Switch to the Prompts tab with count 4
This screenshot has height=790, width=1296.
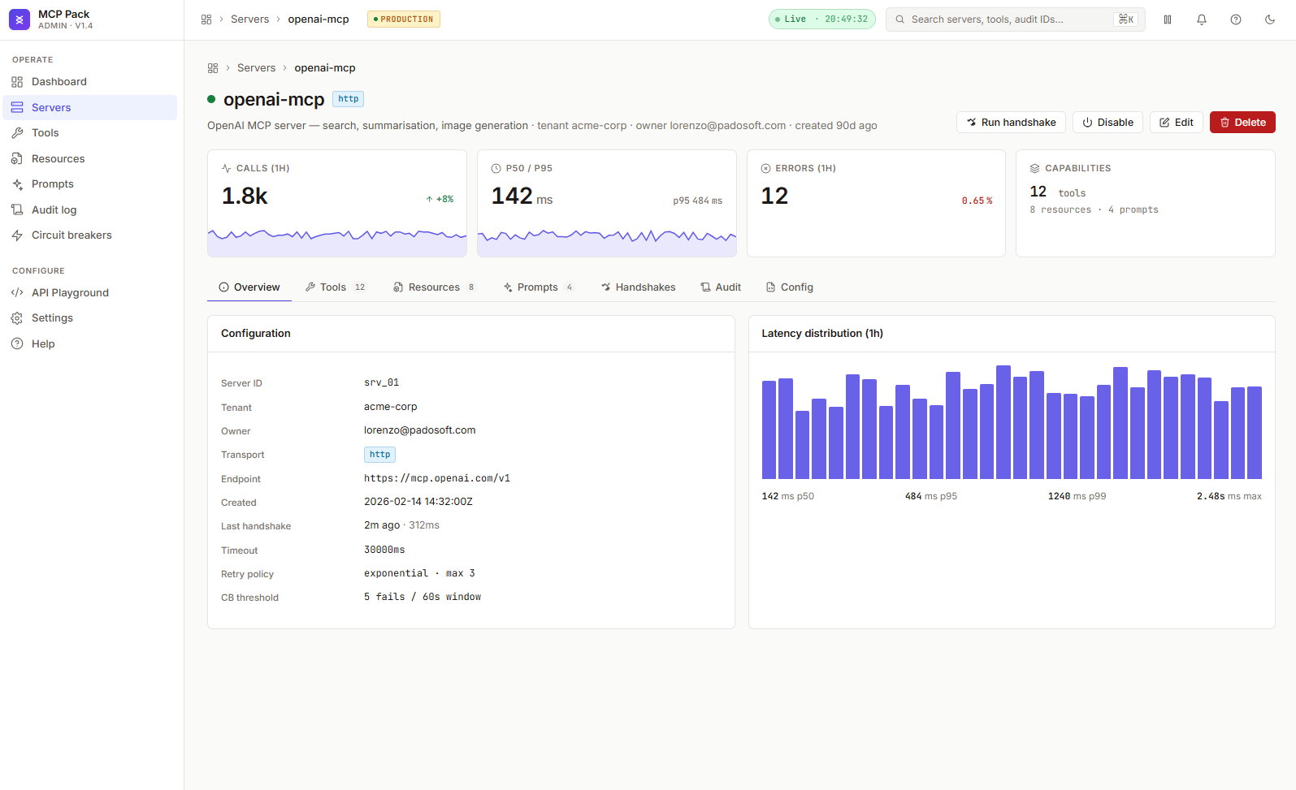point(538,287)
